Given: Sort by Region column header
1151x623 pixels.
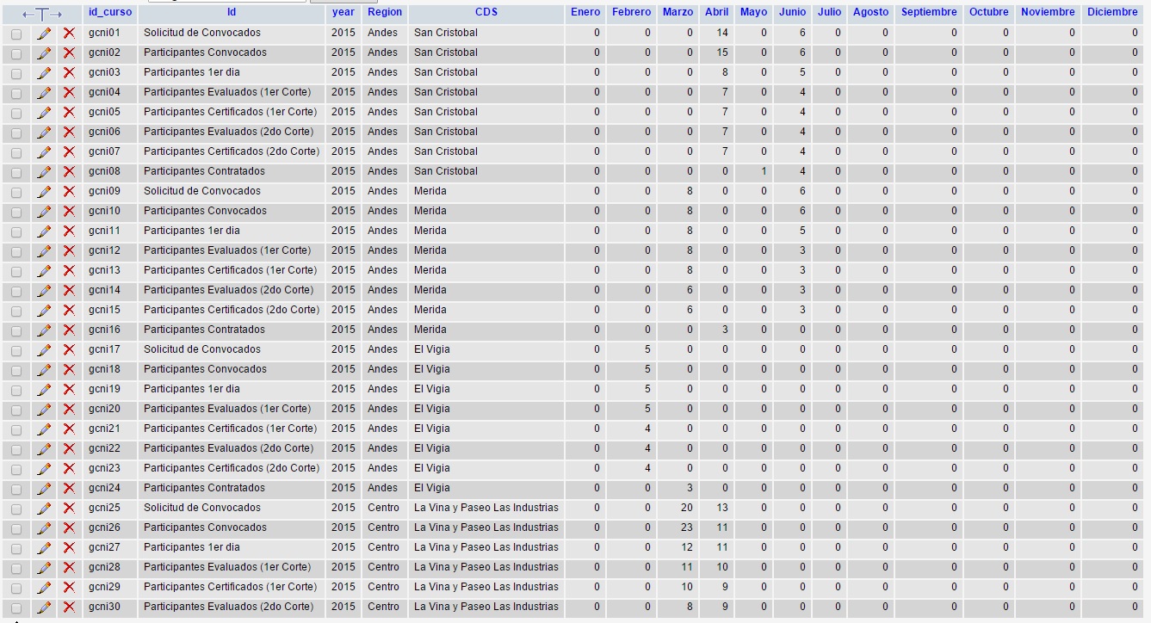Looking at the screenshot, I should (x=384, y=12).
